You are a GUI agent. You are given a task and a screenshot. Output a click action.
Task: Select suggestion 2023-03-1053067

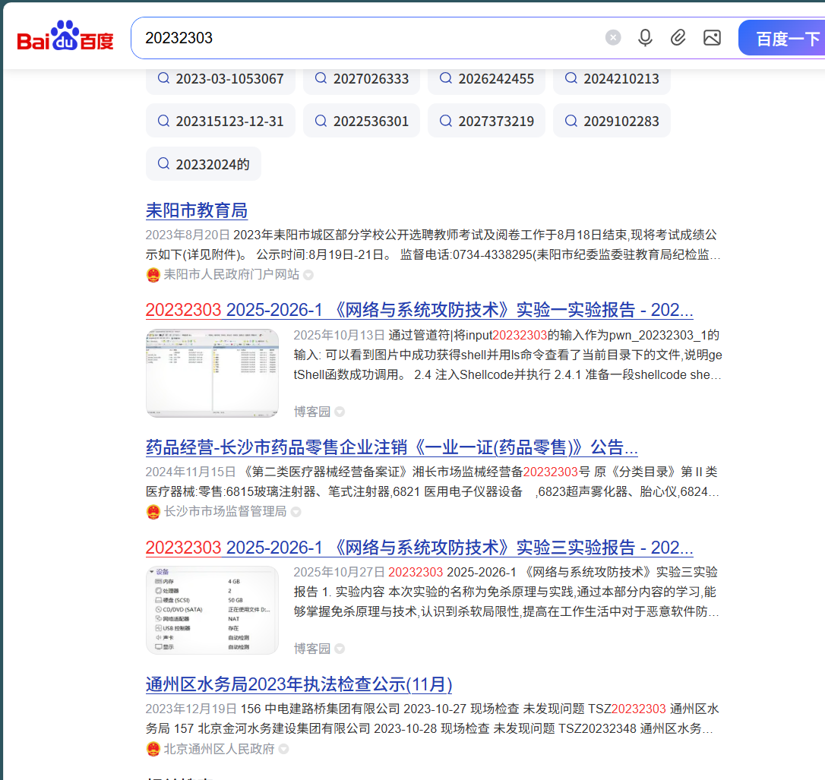click(220, 79)
